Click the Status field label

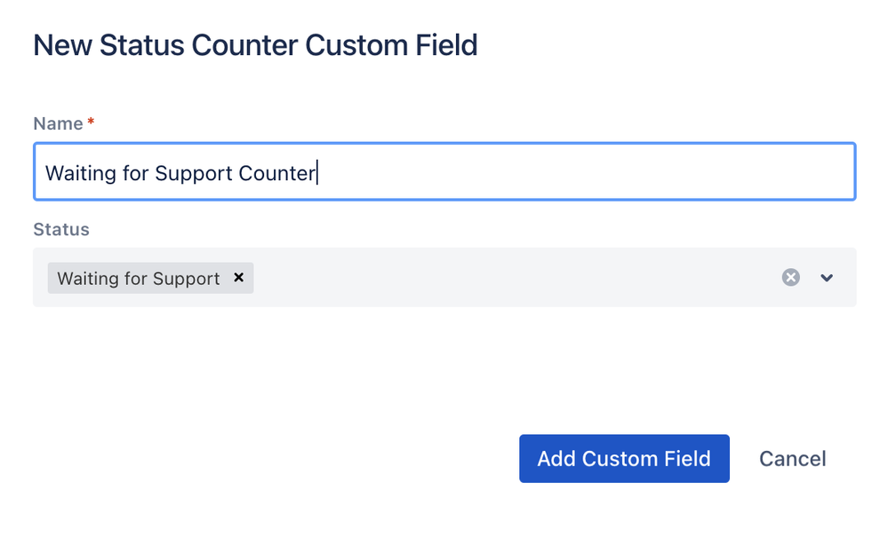[x=61, y=230]
